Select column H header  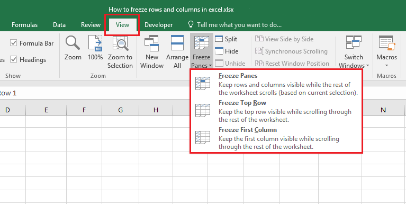[156, 110]
